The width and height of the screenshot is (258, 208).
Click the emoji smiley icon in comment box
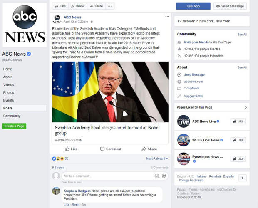point(157,176)
